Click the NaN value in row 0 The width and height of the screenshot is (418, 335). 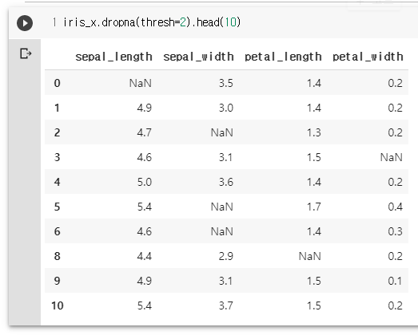pos(141,83)
